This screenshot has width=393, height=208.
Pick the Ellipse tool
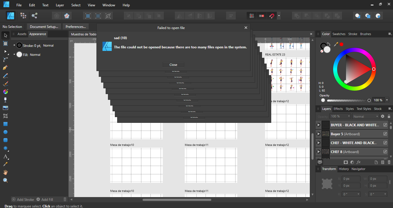(x=5, y=132)
